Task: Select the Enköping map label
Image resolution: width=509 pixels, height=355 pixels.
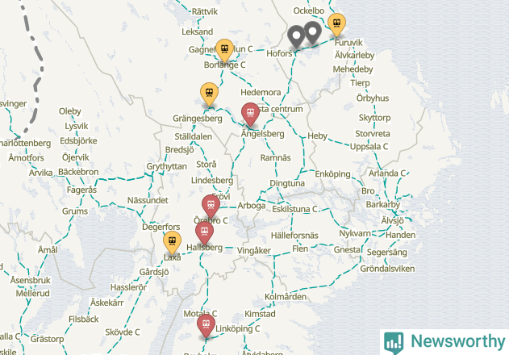Action: (332, 174)
